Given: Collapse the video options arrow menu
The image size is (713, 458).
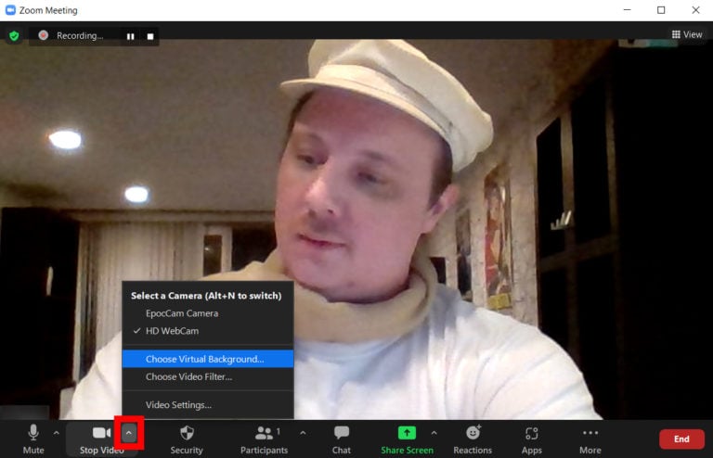Looking at the screenshot, I should tap(129, 433).
